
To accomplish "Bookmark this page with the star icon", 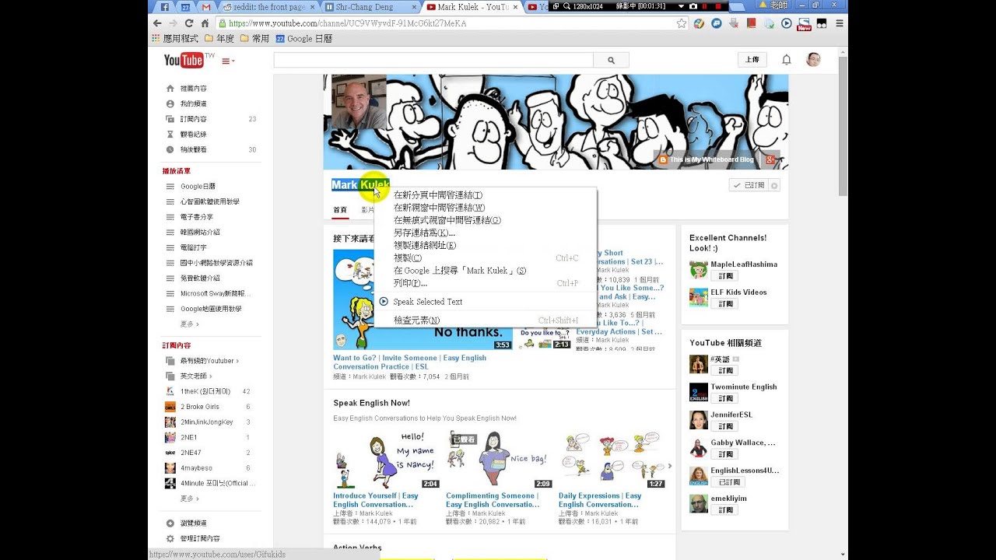I will pos(682,23).
